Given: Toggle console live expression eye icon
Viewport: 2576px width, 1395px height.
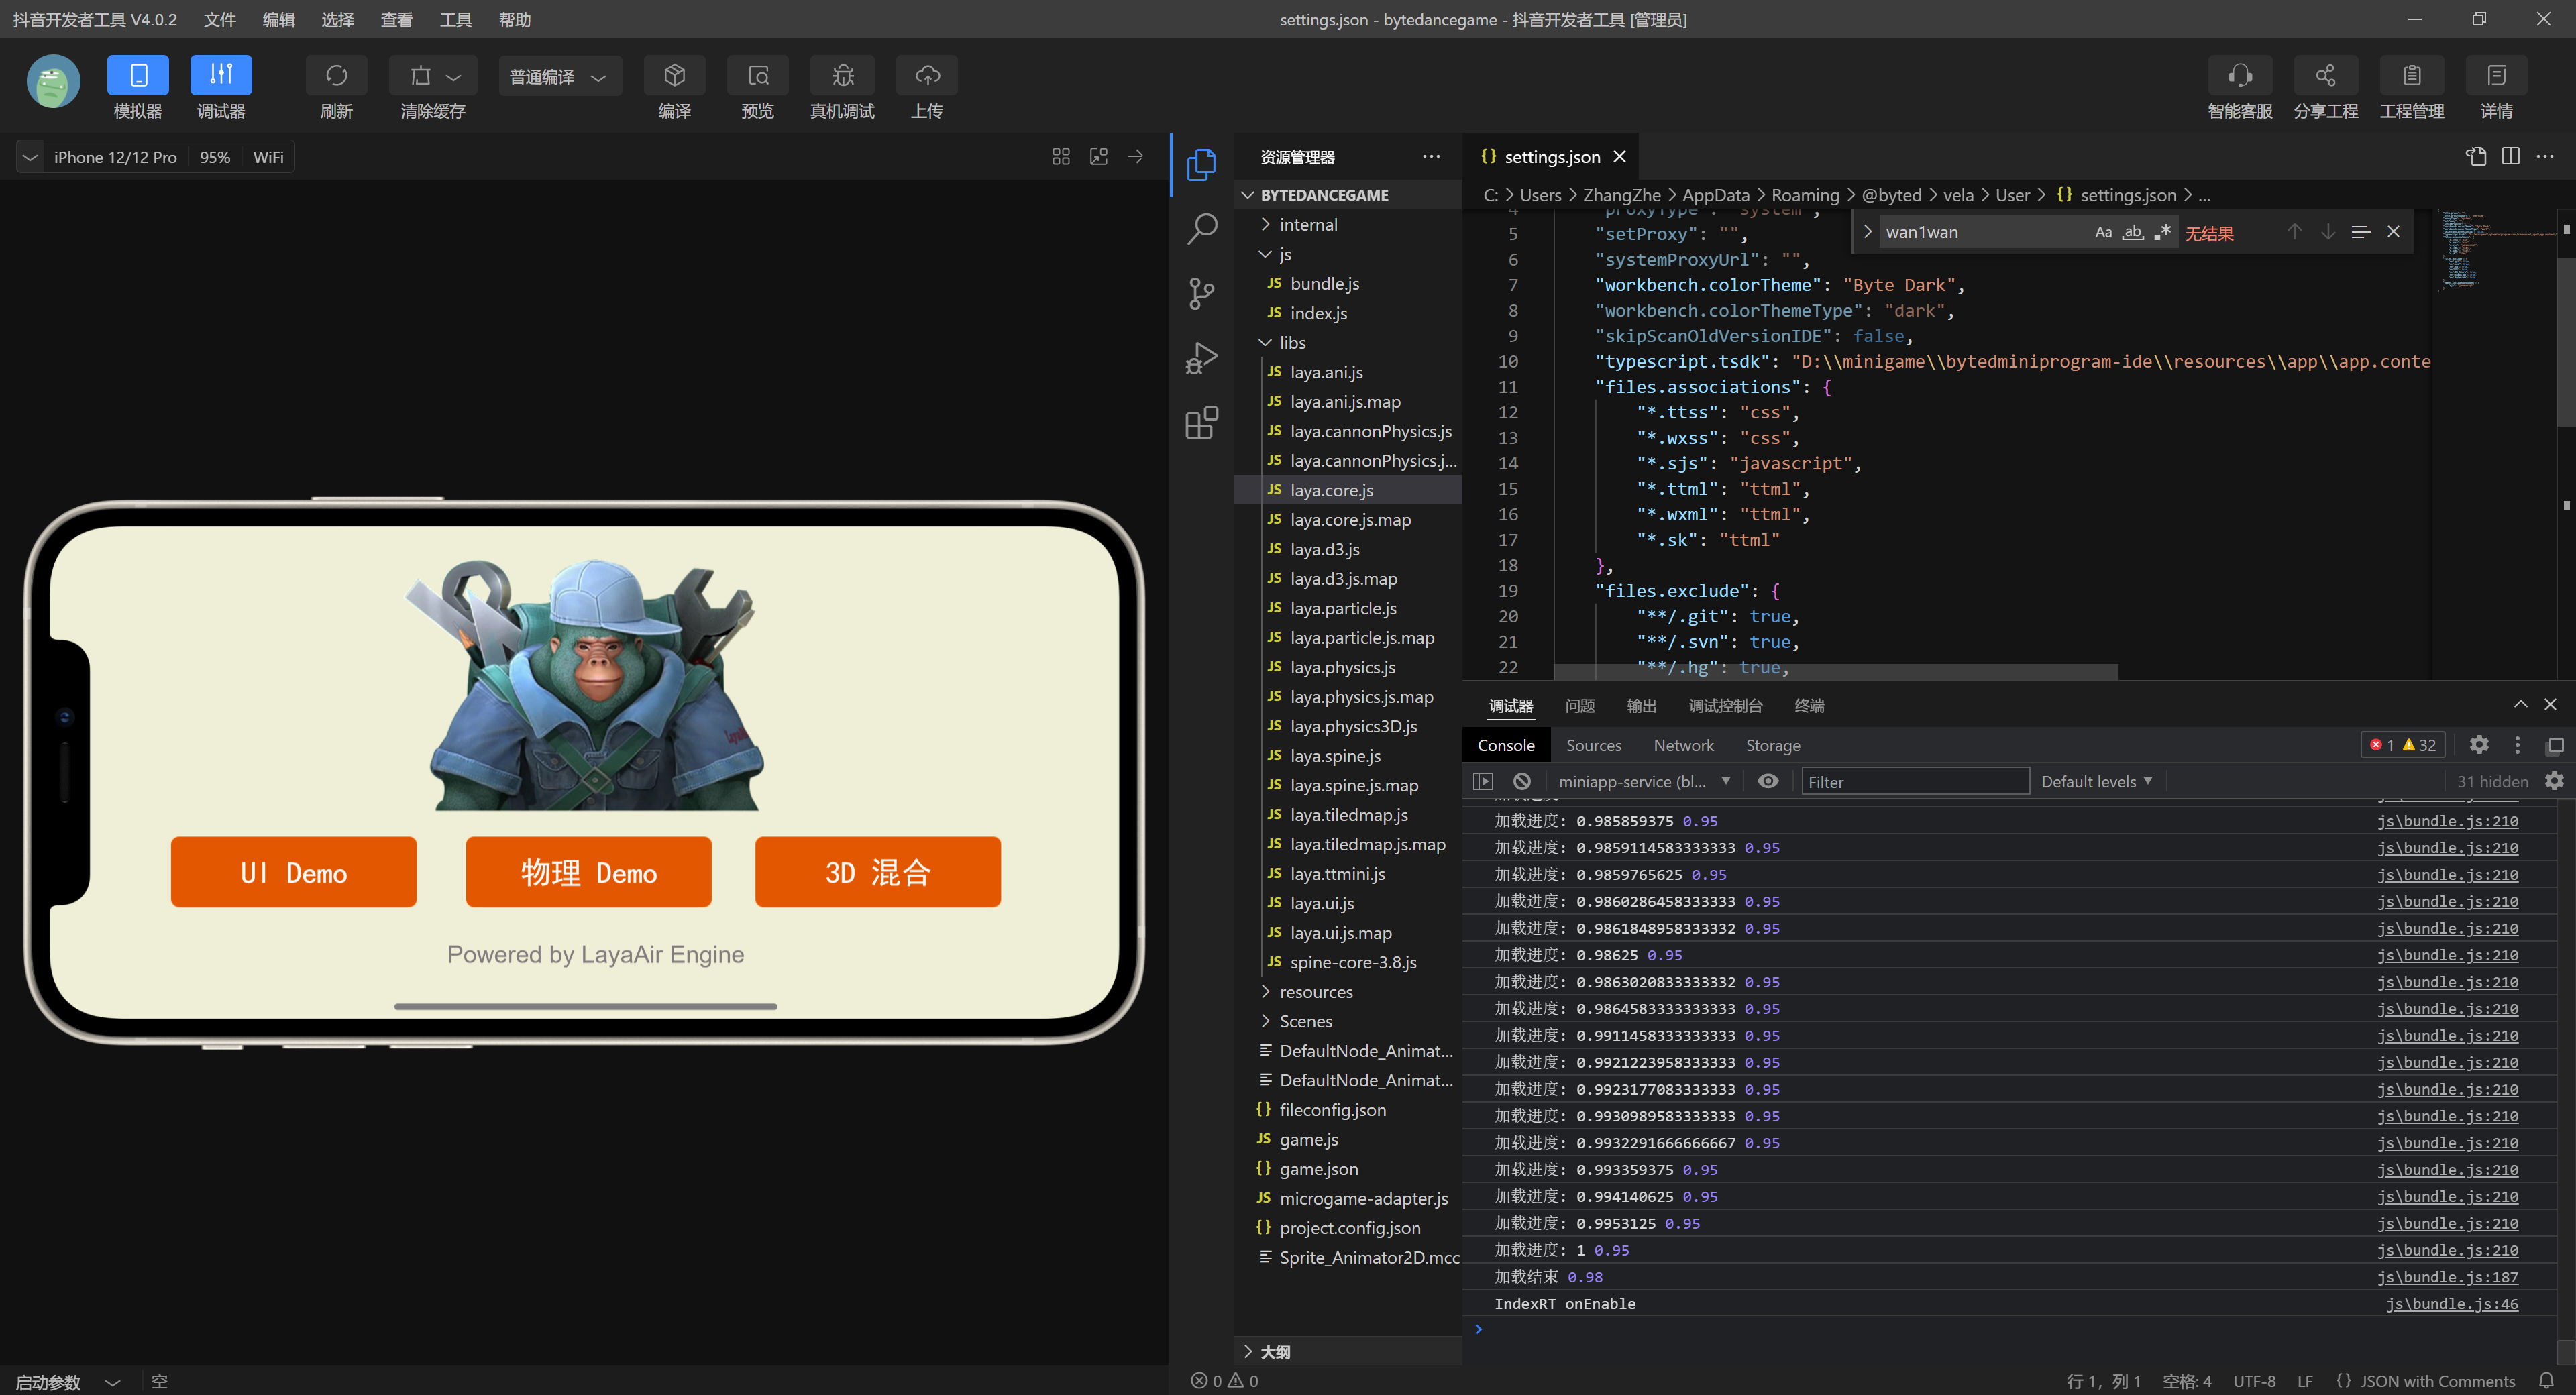Looking at the screenshot, I should [x=1767, y=781].
